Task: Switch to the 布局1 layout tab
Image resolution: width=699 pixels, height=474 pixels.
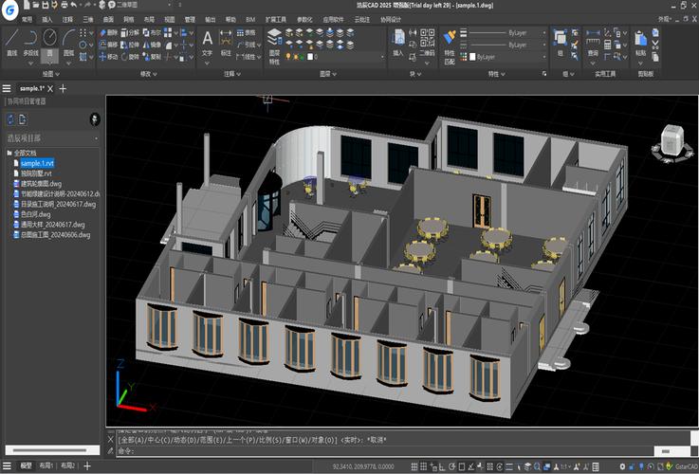Action: coord(46,466)
